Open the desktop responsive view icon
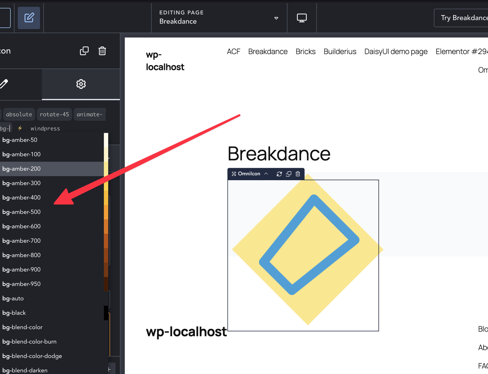This screenshot has height=374, width=488. 302,18
